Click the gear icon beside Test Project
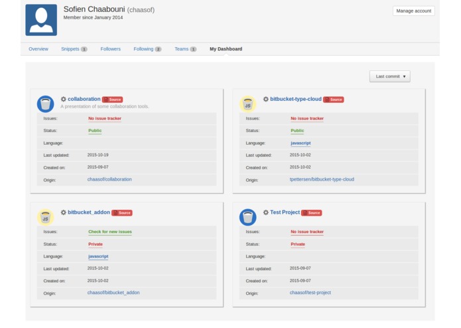This screenshot has width=461, height=328. coord(266,212)
